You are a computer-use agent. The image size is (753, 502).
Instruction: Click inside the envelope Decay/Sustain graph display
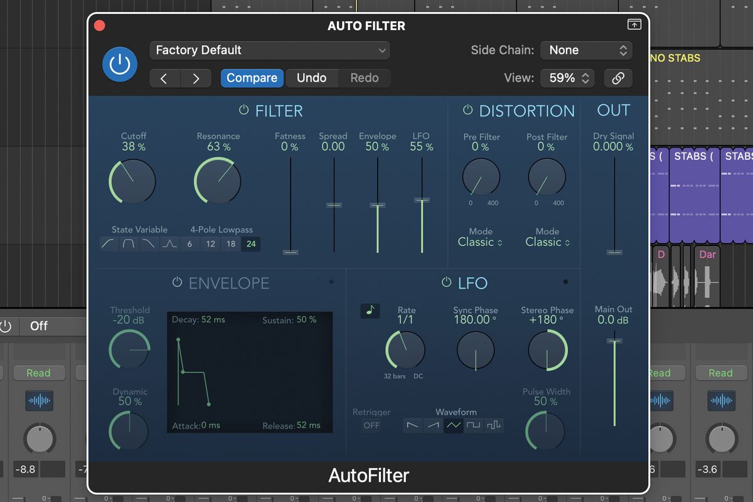(250, 371)
